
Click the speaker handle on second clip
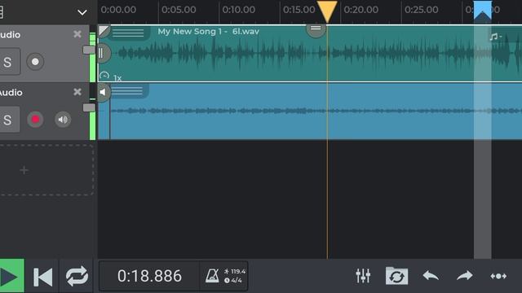(104, 92)
